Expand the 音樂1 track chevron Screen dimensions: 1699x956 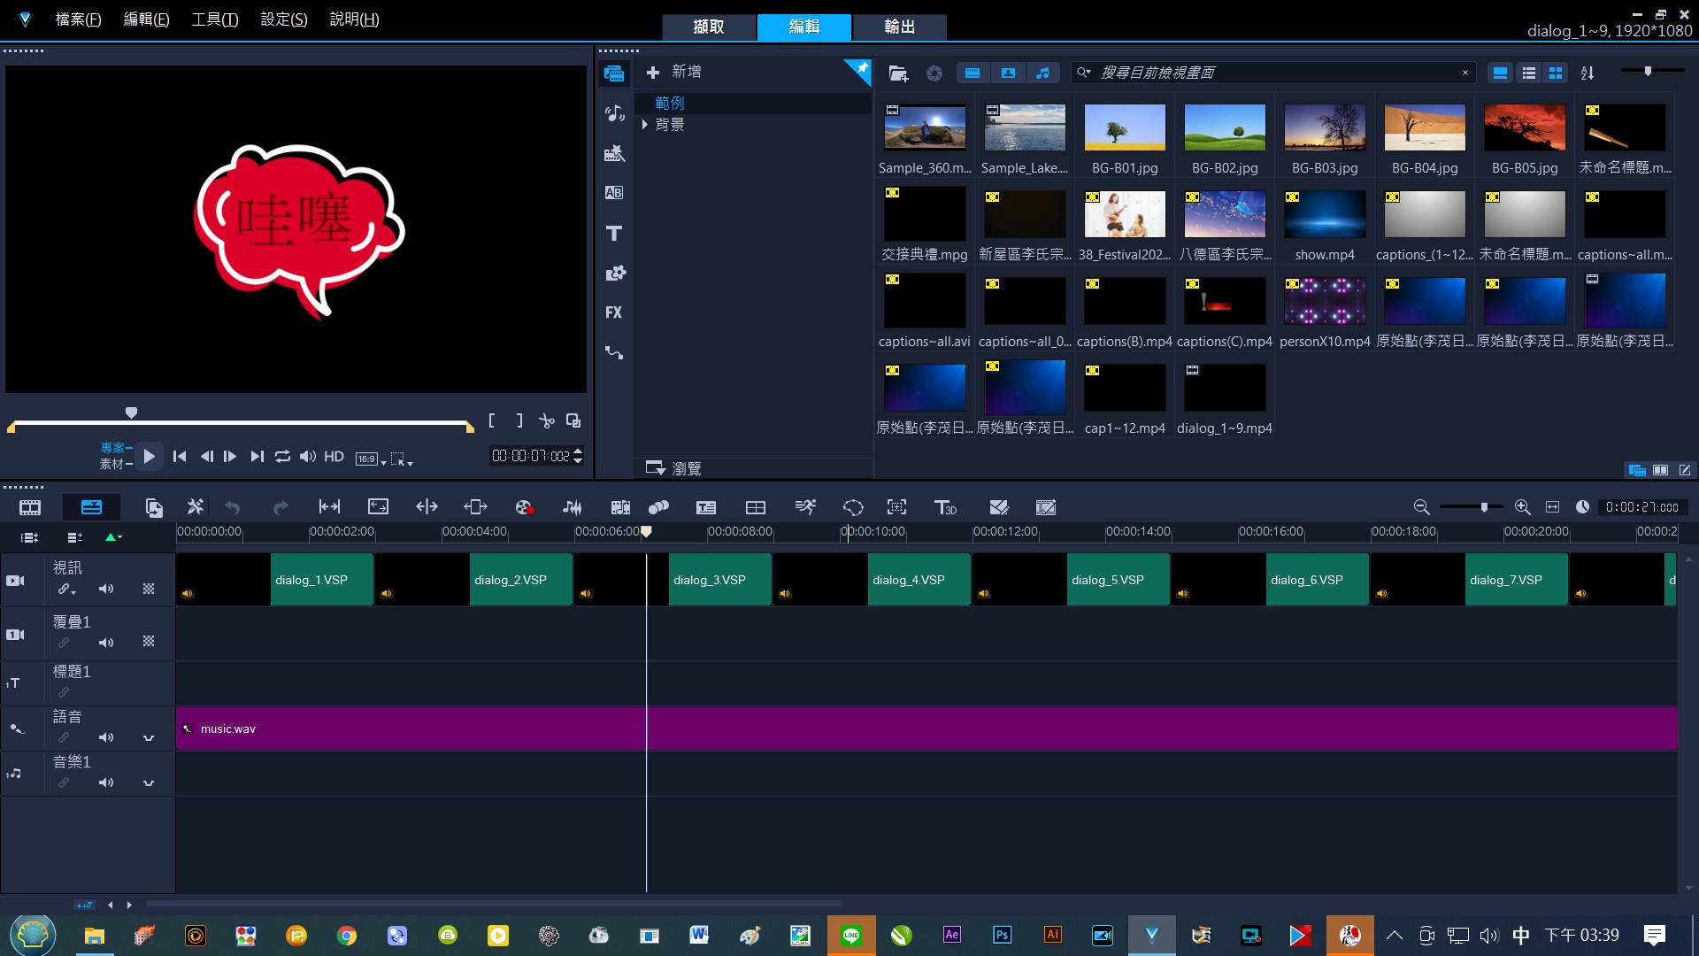pyautogui.click(x=149, y=783)
